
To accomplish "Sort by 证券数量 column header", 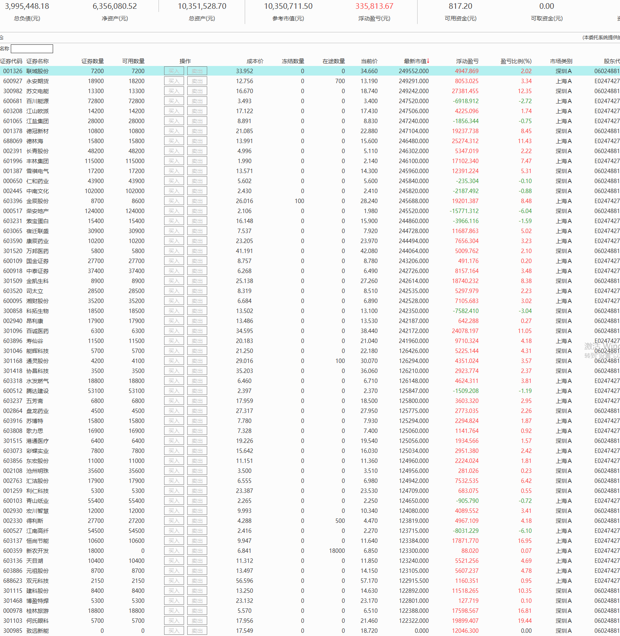I will pos(93,61).
